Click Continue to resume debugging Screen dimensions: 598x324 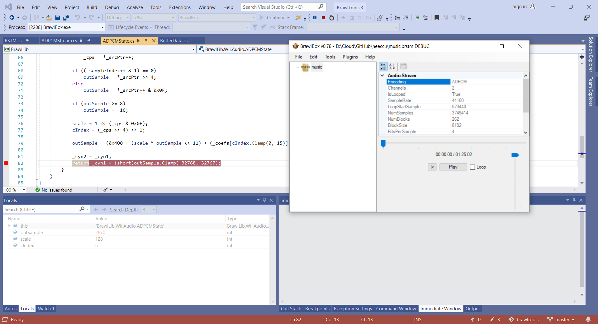tap(275, 18)
